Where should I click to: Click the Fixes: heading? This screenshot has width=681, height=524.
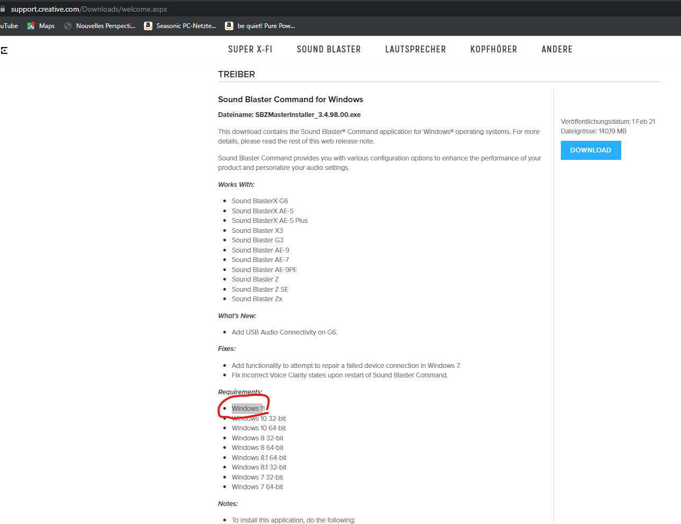(227, 349)
